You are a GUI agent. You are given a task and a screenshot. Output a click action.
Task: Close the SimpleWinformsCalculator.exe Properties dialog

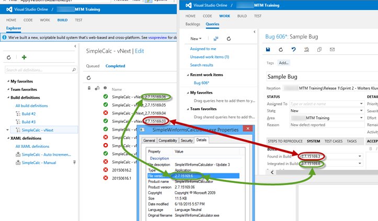[x=248, y=129]
